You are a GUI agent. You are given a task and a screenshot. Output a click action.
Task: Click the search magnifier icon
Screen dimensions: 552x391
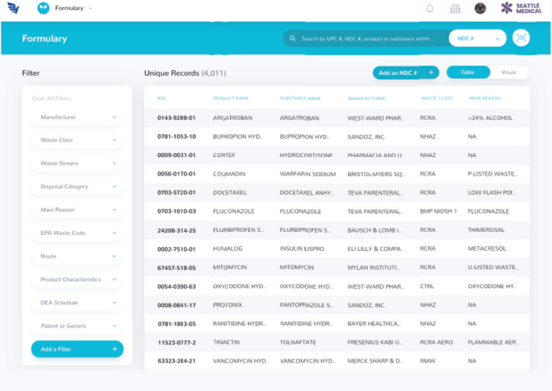[x=293, y=38]
